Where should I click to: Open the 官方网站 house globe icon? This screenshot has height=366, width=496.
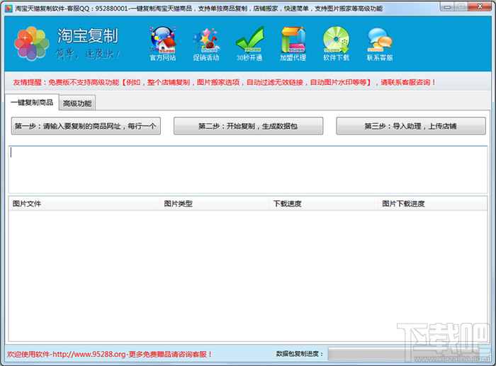[162, 43]
